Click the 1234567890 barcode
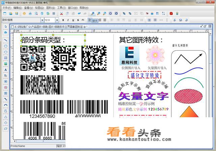Viewport: 216px width, 151px height. pos(42,109)
